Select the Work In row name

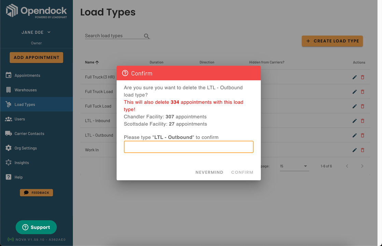click(x=92, y=150)
